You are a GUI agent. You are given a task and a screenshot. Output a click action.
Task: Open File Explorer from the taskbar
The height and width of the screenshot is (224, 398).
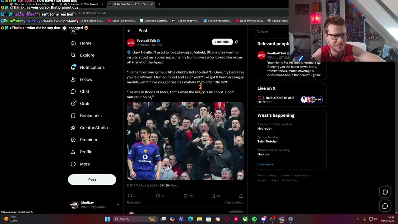click(x=200, y=219)
